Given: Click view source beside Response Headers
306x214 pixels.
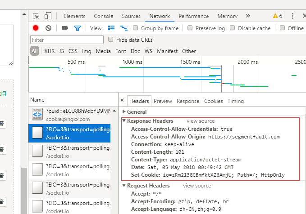Looking at the screenshot, I should click(201, 121).
